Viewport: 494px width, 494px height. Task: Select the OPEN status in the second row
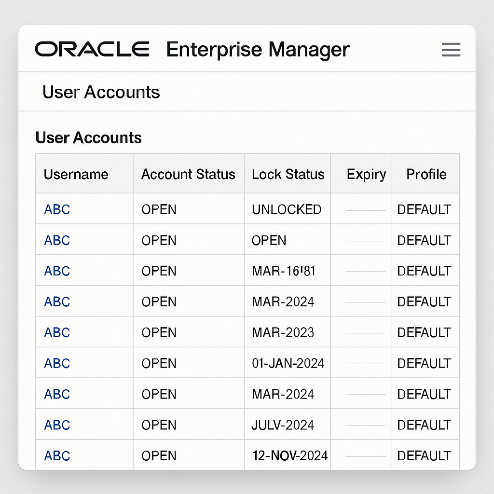(x=159, y=240)
